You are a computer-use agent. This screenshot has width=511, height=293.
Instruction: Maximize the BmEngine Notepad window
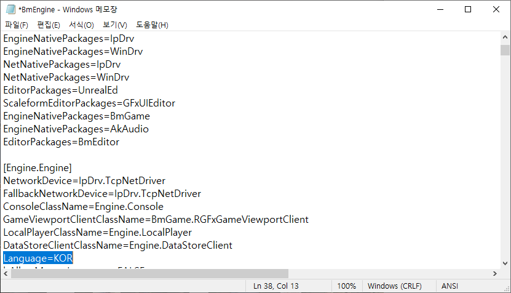tap(468, 9)
